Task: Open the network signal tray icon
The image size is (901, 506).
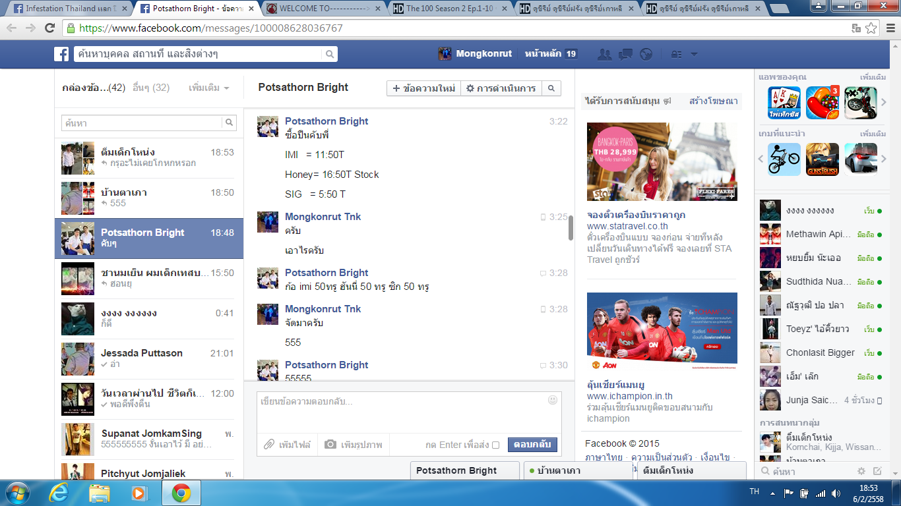Action: (x=821, y=493)
